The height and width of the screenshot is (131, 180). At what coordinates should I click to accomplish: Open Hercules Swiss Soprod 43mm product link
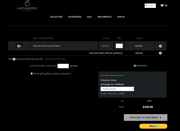(x=47, y=46)
